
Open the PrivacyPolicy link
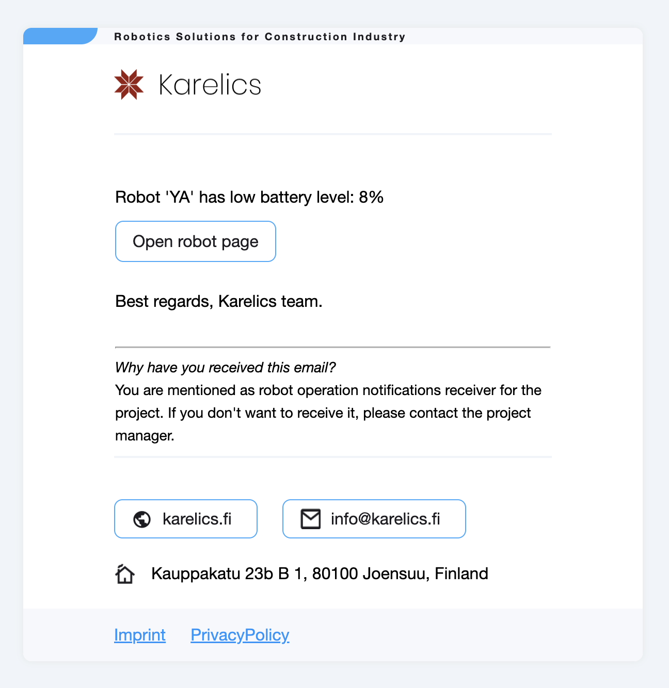tap(240, 635)
